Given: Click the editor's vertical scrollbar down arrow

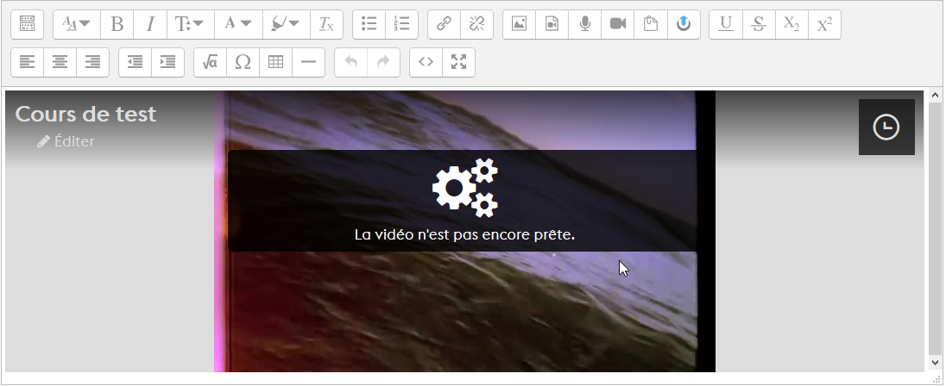Looking at the screenshot, I should 934,364.
